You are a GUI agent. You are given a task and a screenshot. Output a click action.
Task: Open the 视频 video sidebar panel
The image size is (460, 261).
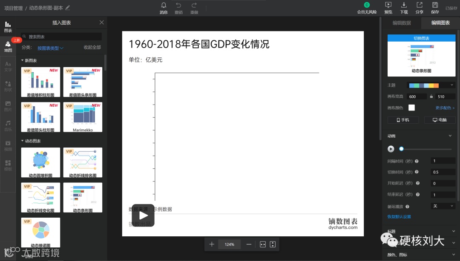(x=8, y=145)
